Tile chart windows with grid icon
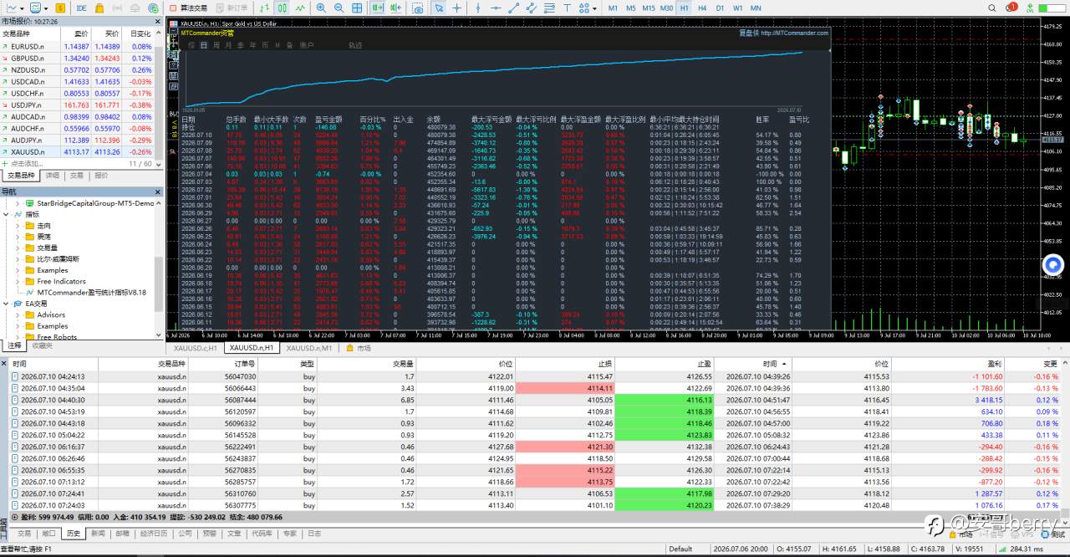 click(357, 8)
